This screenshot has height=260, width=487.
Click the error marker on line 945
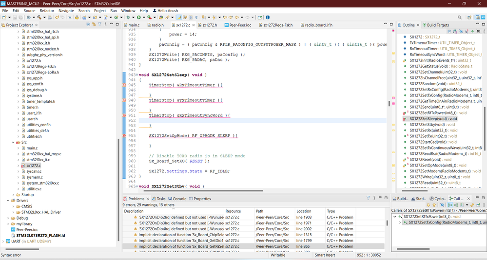pos(124,85)
